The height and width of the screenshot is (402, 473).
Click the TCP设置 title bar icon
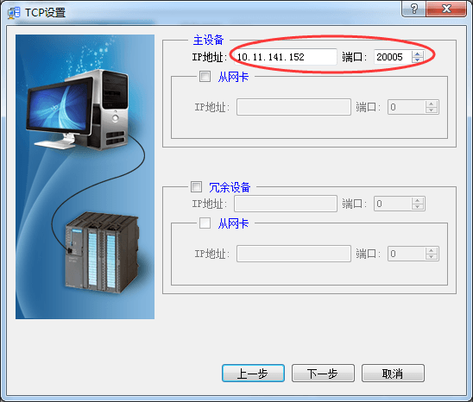point(14,13)
